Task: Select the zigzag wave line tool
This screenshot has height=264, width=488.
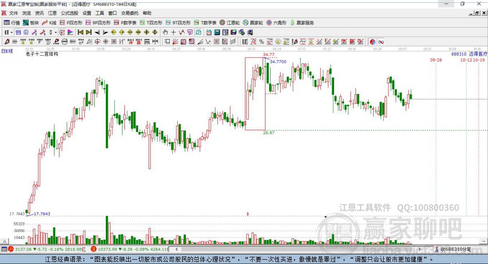Action: tap(208, 42)
